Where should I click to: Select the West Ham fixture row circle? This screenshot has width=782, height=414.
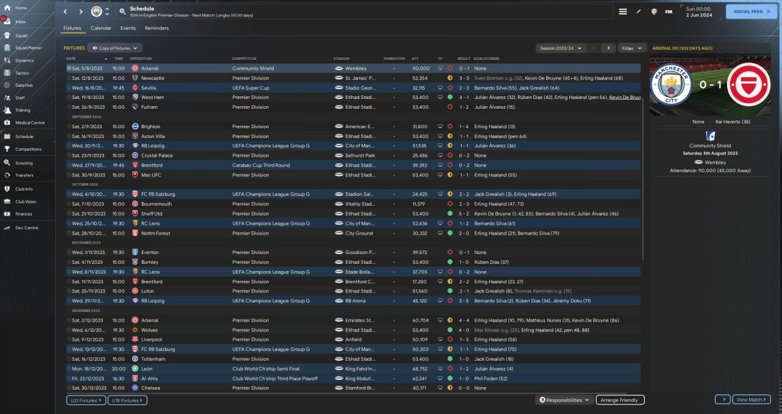click(69, 97)
